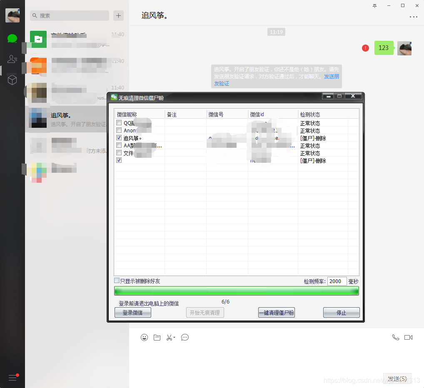Click the red failed-send exclamation icon
The height and width of the screenshot is (388, 424).
365,48
